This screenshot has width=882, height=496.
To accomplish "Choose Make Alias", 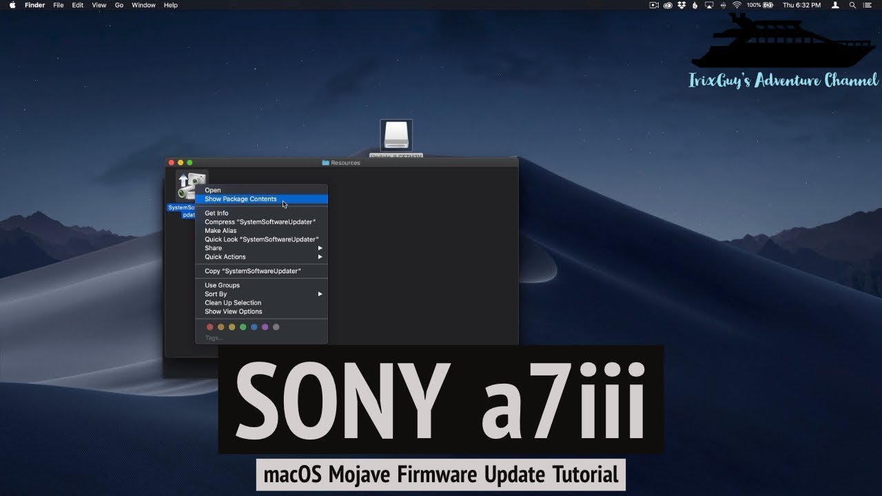I will point(262,231).
